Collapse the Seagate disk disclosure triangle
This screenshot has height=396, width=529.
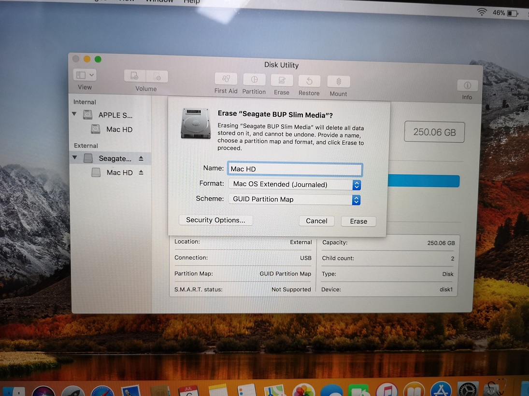coord(74,157)
